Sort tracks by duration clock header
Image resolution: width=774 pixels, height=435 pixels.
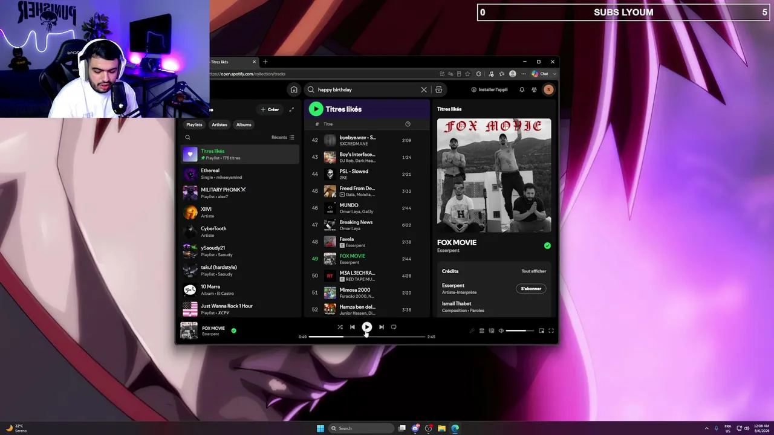408,124
